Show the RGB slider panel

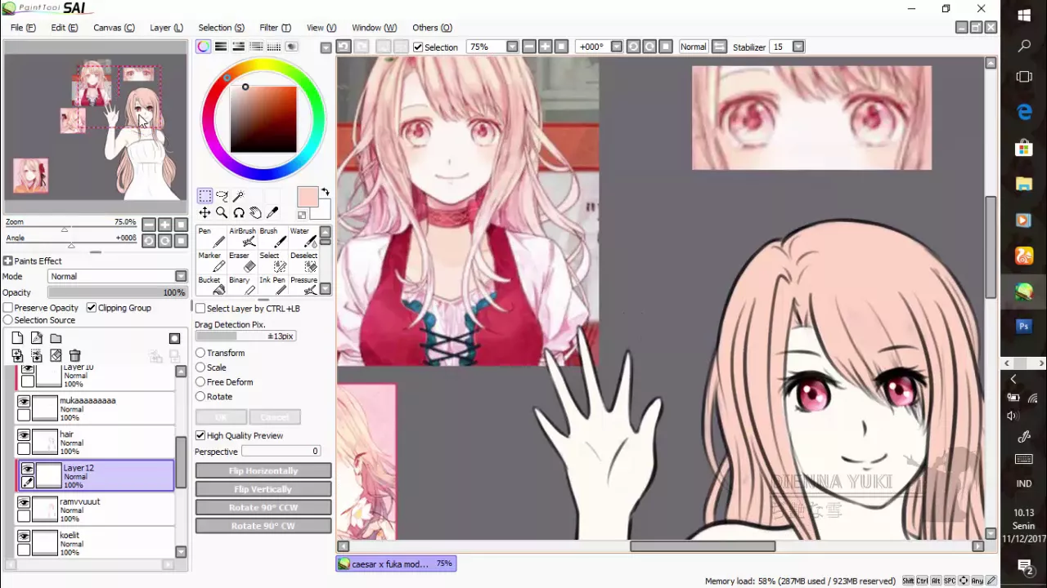click(221, 47)
